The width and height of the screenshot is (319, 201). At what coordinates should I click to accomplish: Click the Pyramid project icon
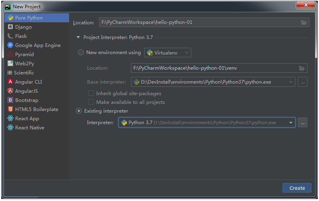[x=10, y=55]
